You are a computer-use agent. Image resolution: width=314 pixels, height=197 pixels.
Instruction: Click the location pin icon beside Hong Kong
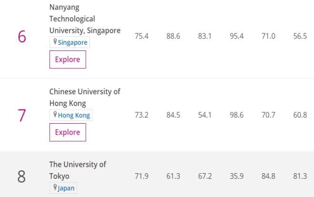(55, 115)
